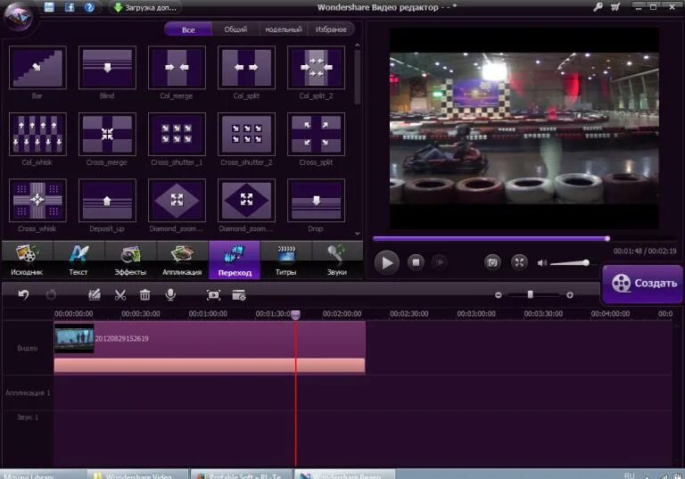Undo the last action
Image resolution: width=685 pixels, height=479 pixels.
point(23,295)
